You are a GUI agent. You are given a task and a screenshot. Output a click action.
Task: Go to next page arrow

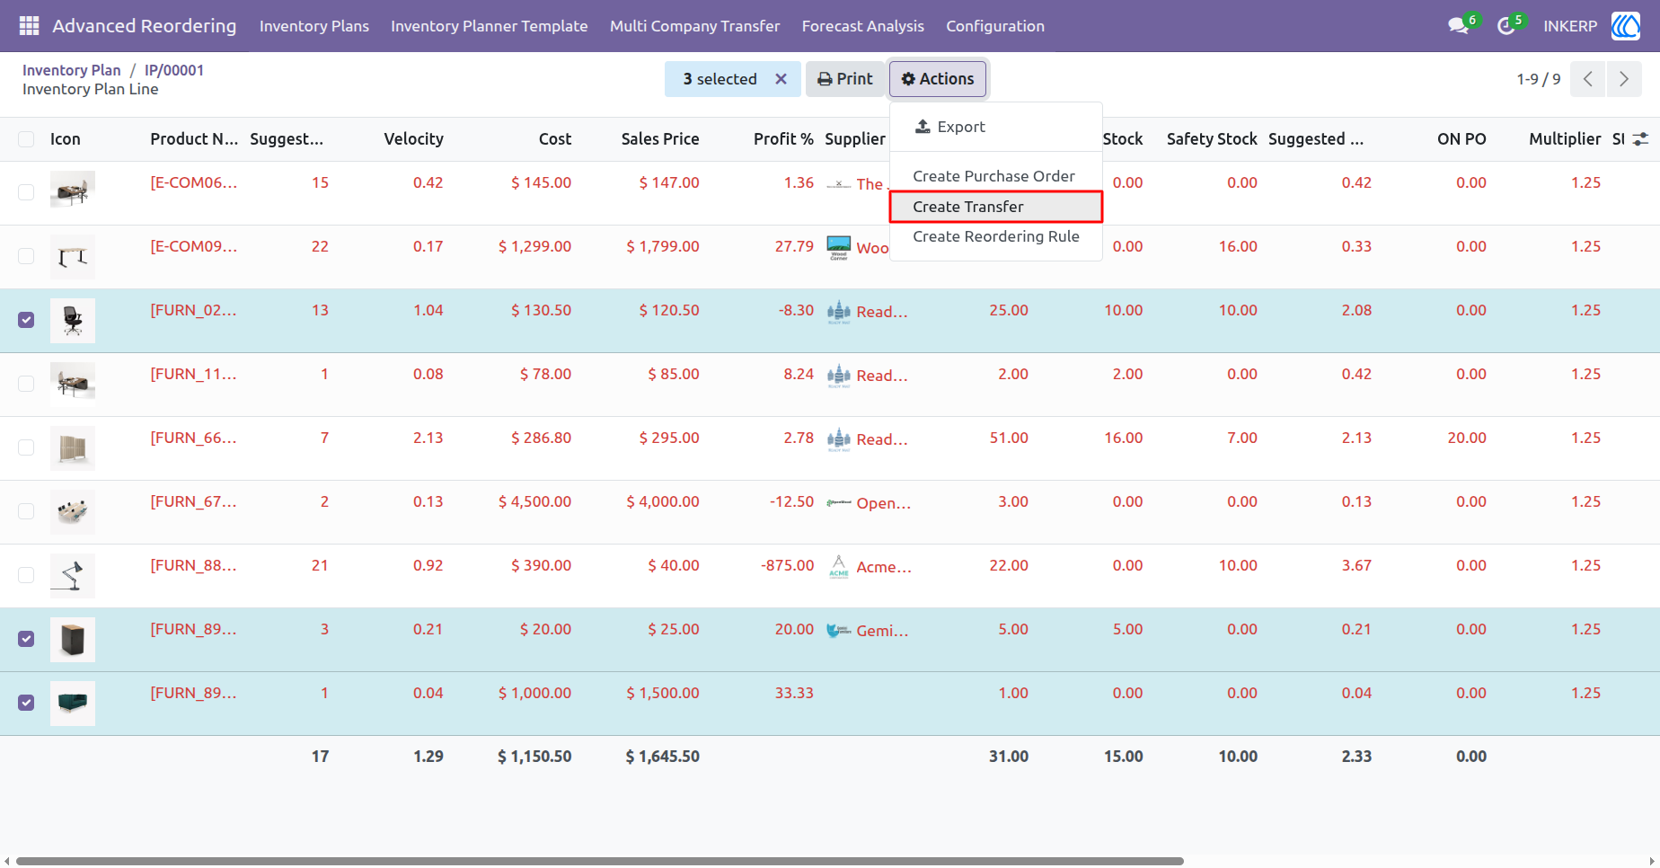pos(1624,79)
